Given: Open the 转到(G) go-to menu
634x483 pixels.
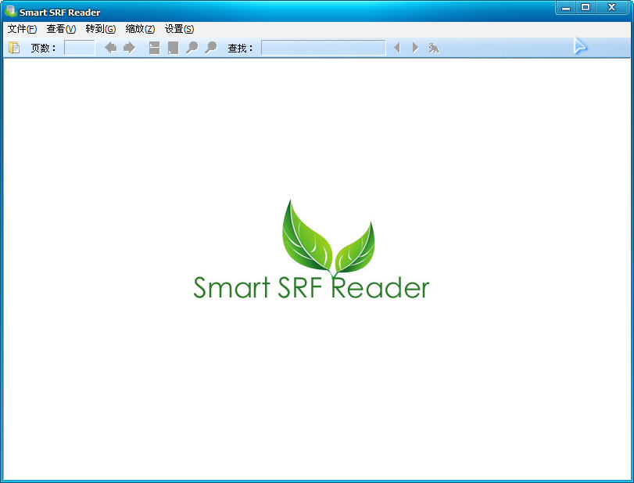Looking at the screenshot, I should pyautogui.click(x=99, y=29).
